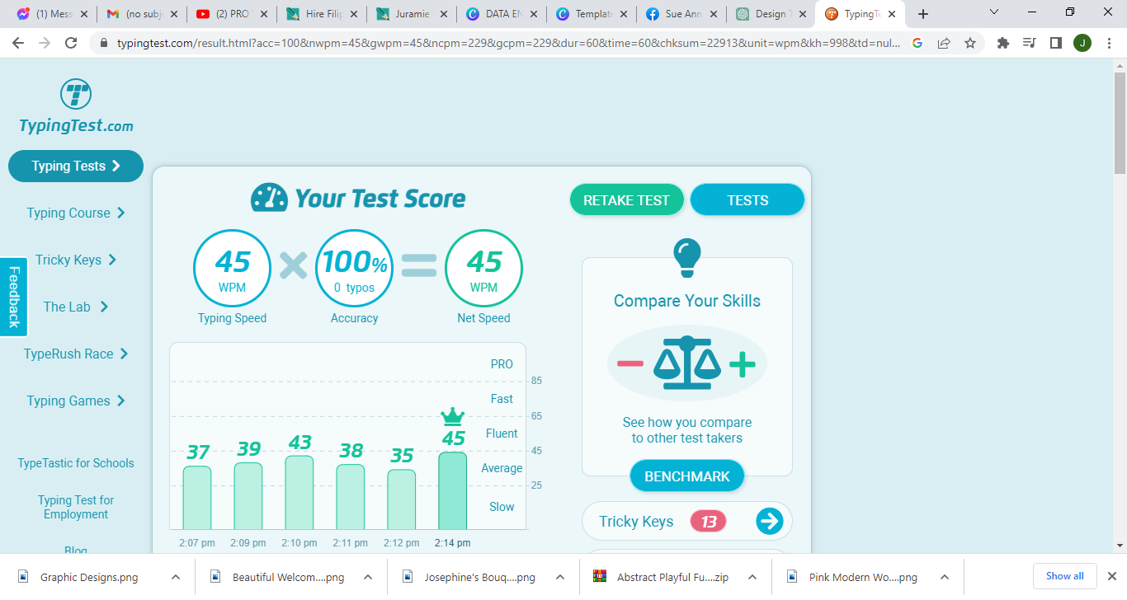1127x600 pixels.
Task: Click the lightbulb icon above Compare Your Skills
Action: [687, 258]
